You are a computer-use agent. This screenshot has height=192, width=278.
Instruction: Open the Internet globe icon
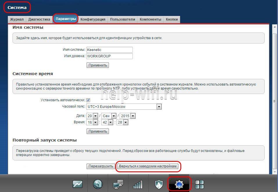[x=98, y=184]
